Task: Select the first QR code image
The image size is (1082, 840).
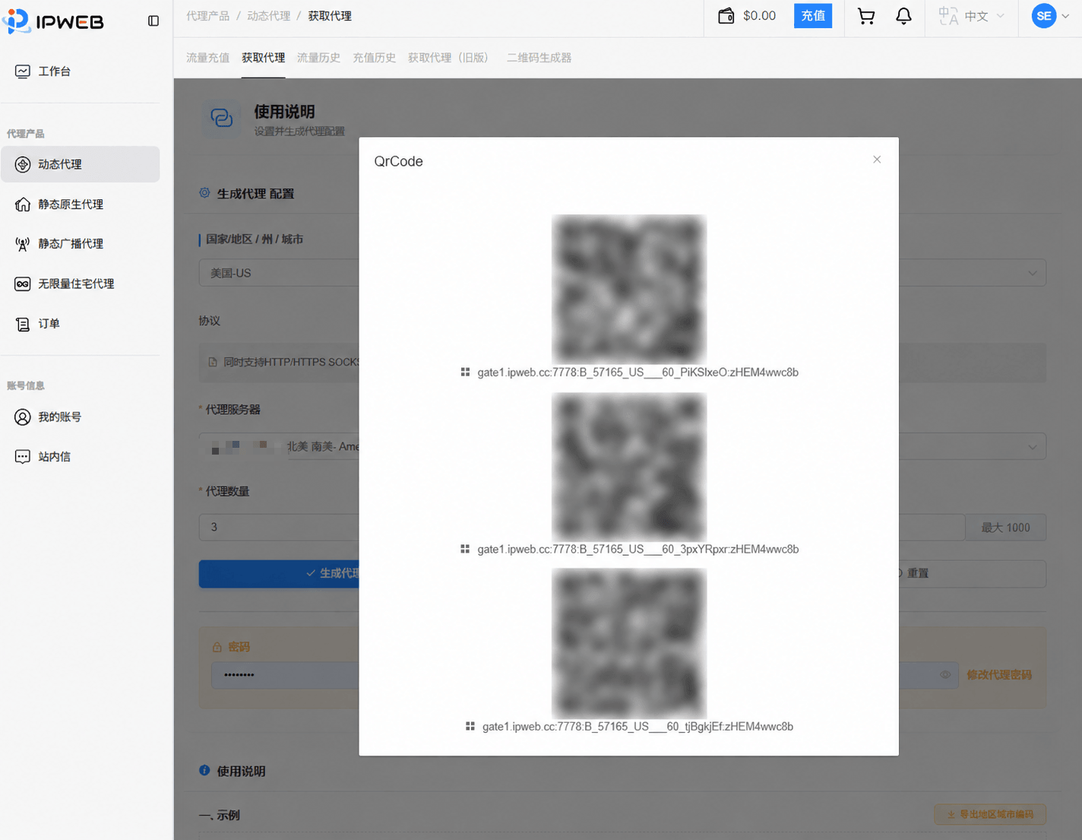Action: click(629, 289)
